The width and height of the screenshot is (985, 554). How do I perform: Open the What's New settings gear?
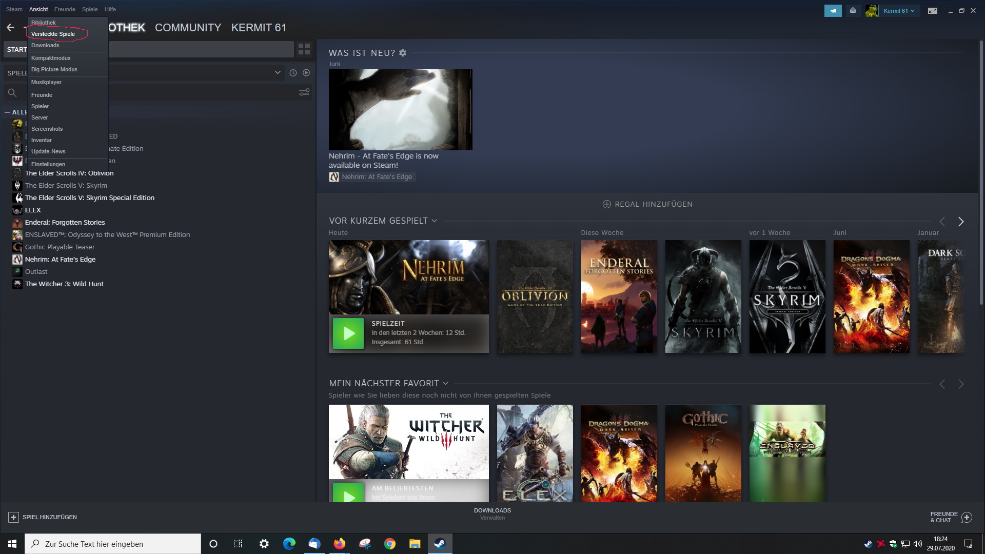tap(403, 53)
